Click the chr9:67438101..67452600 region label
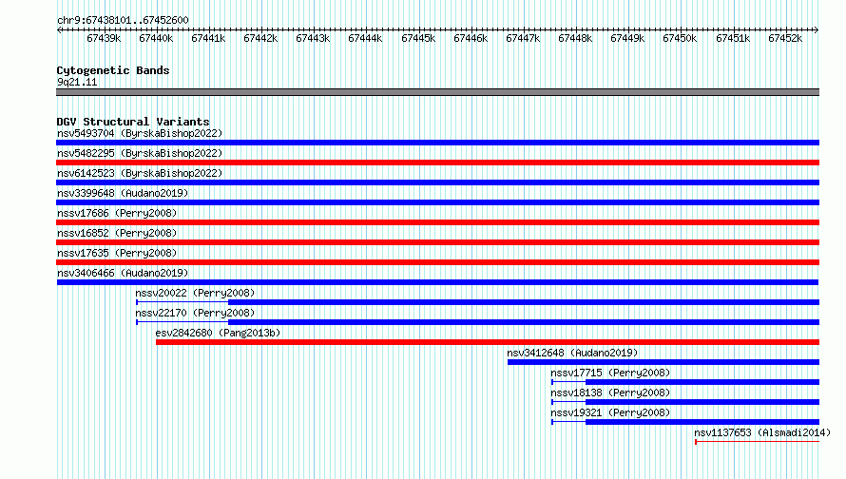Screen dimensions: 846x479 coord(123,20)
